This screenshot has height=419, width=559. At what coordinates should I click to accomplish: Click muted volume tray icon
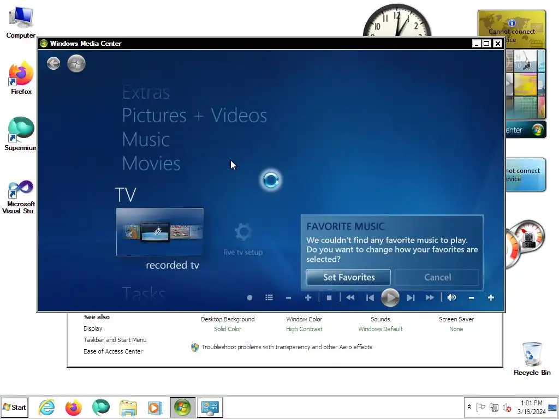tap(507, 407)
